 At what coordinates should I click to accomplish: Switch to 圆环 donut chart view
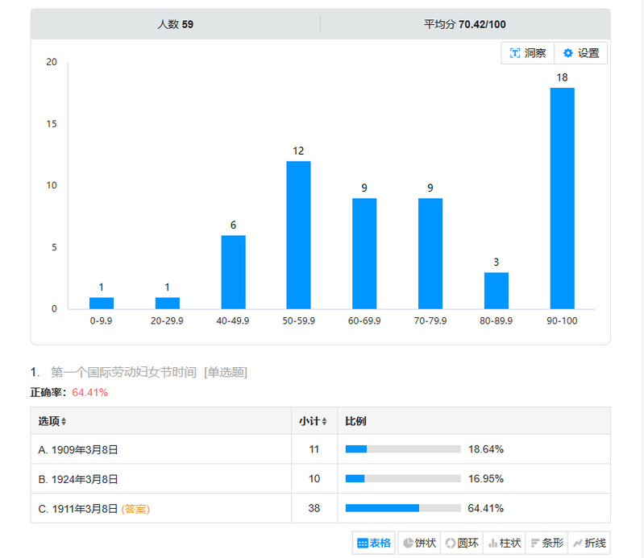click(462, 544)
